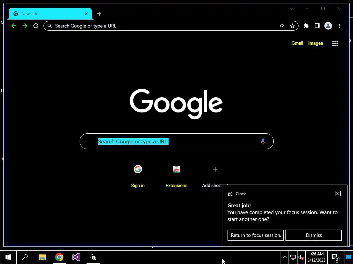Screen dimensions: 353x264
Task: Open the Windows Start menu
Action: coord(8,257)
